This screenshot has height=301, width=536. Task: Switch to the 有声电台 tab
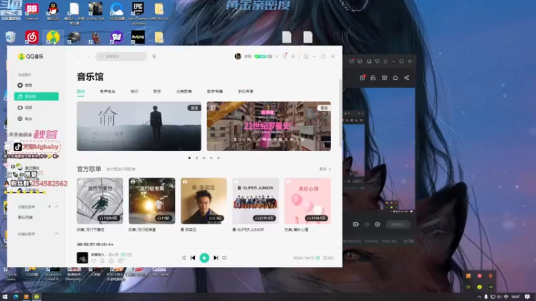click(108, 92)
